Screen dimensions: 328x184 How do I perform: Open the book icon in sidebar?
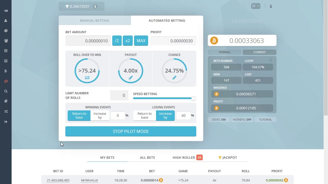click(x=6, y=101)
